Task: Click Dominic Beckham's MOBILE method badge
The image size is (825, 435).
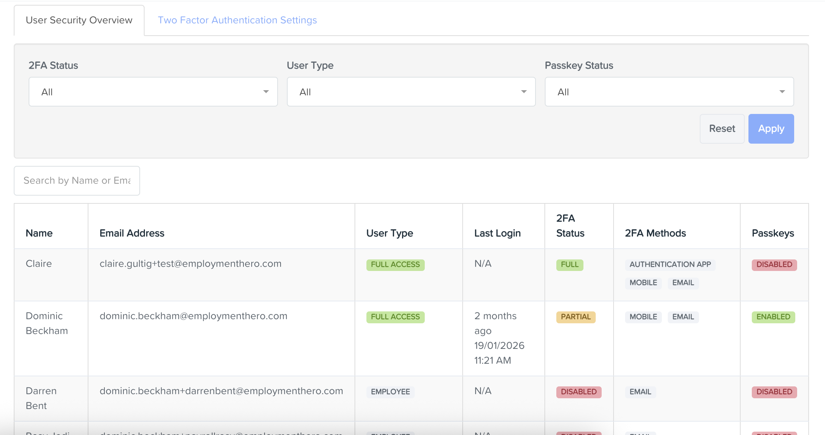Action: [643, 317]
